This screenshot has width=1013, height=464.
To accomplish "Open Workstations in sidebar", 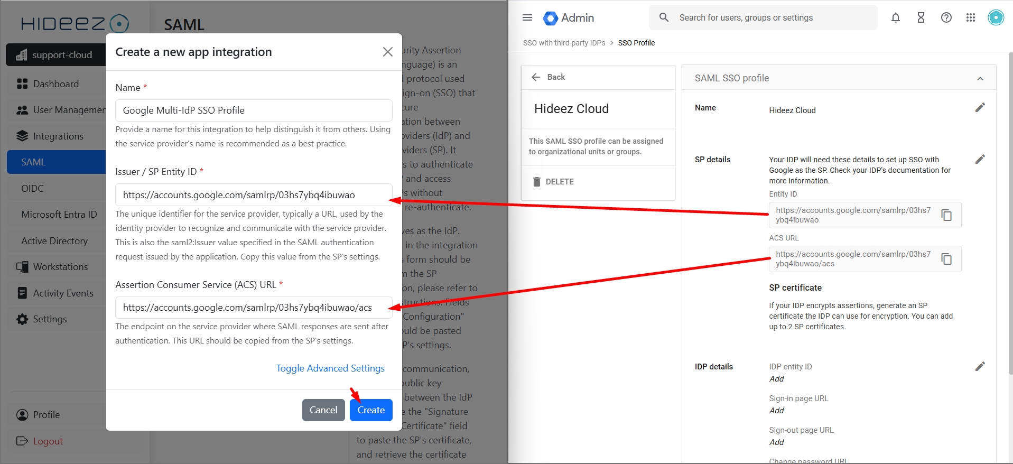I will pos(56,267).
